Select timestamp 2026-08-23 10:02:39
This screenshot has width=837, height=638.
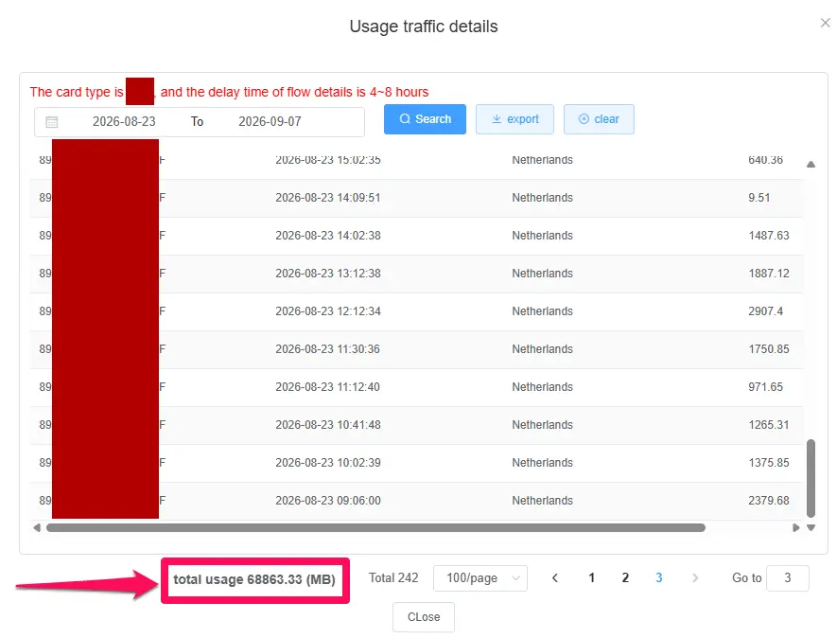pos(328,463)
